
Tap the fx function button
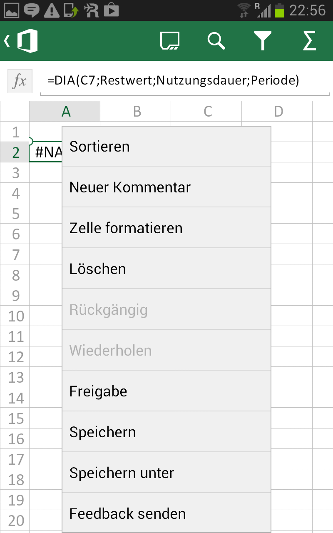[x=20, y=81]
